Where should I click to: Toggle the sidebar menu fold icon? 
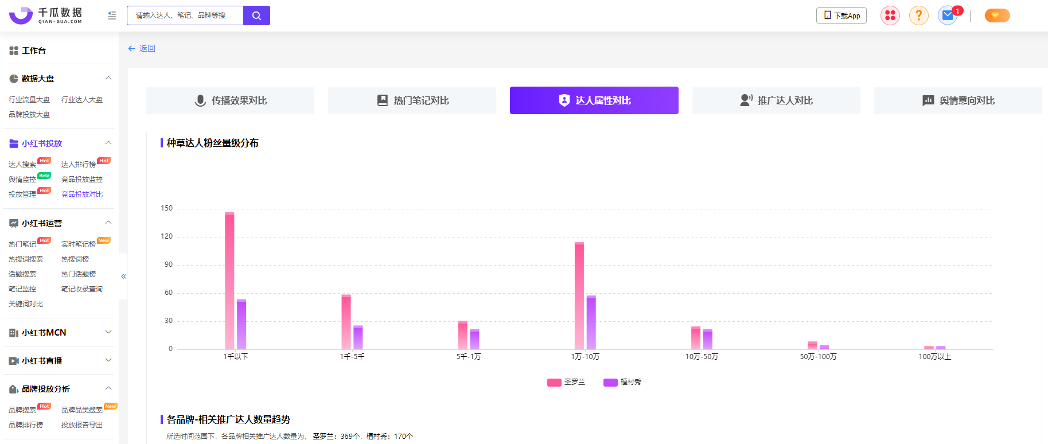[x=112, y=15]
